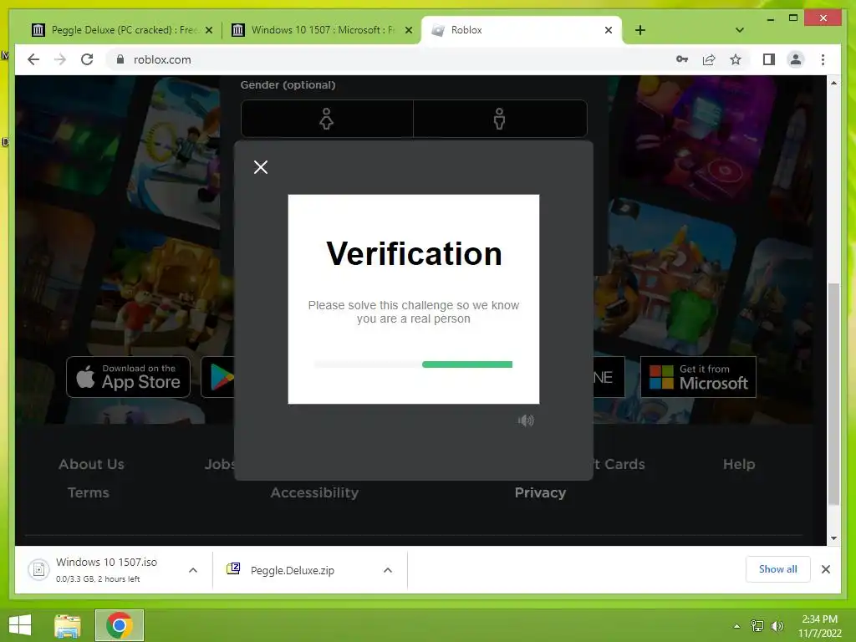Viewport: 856px width, 642px height.
Task: Click the Google Play badge
Action: (x=218, y=377)
